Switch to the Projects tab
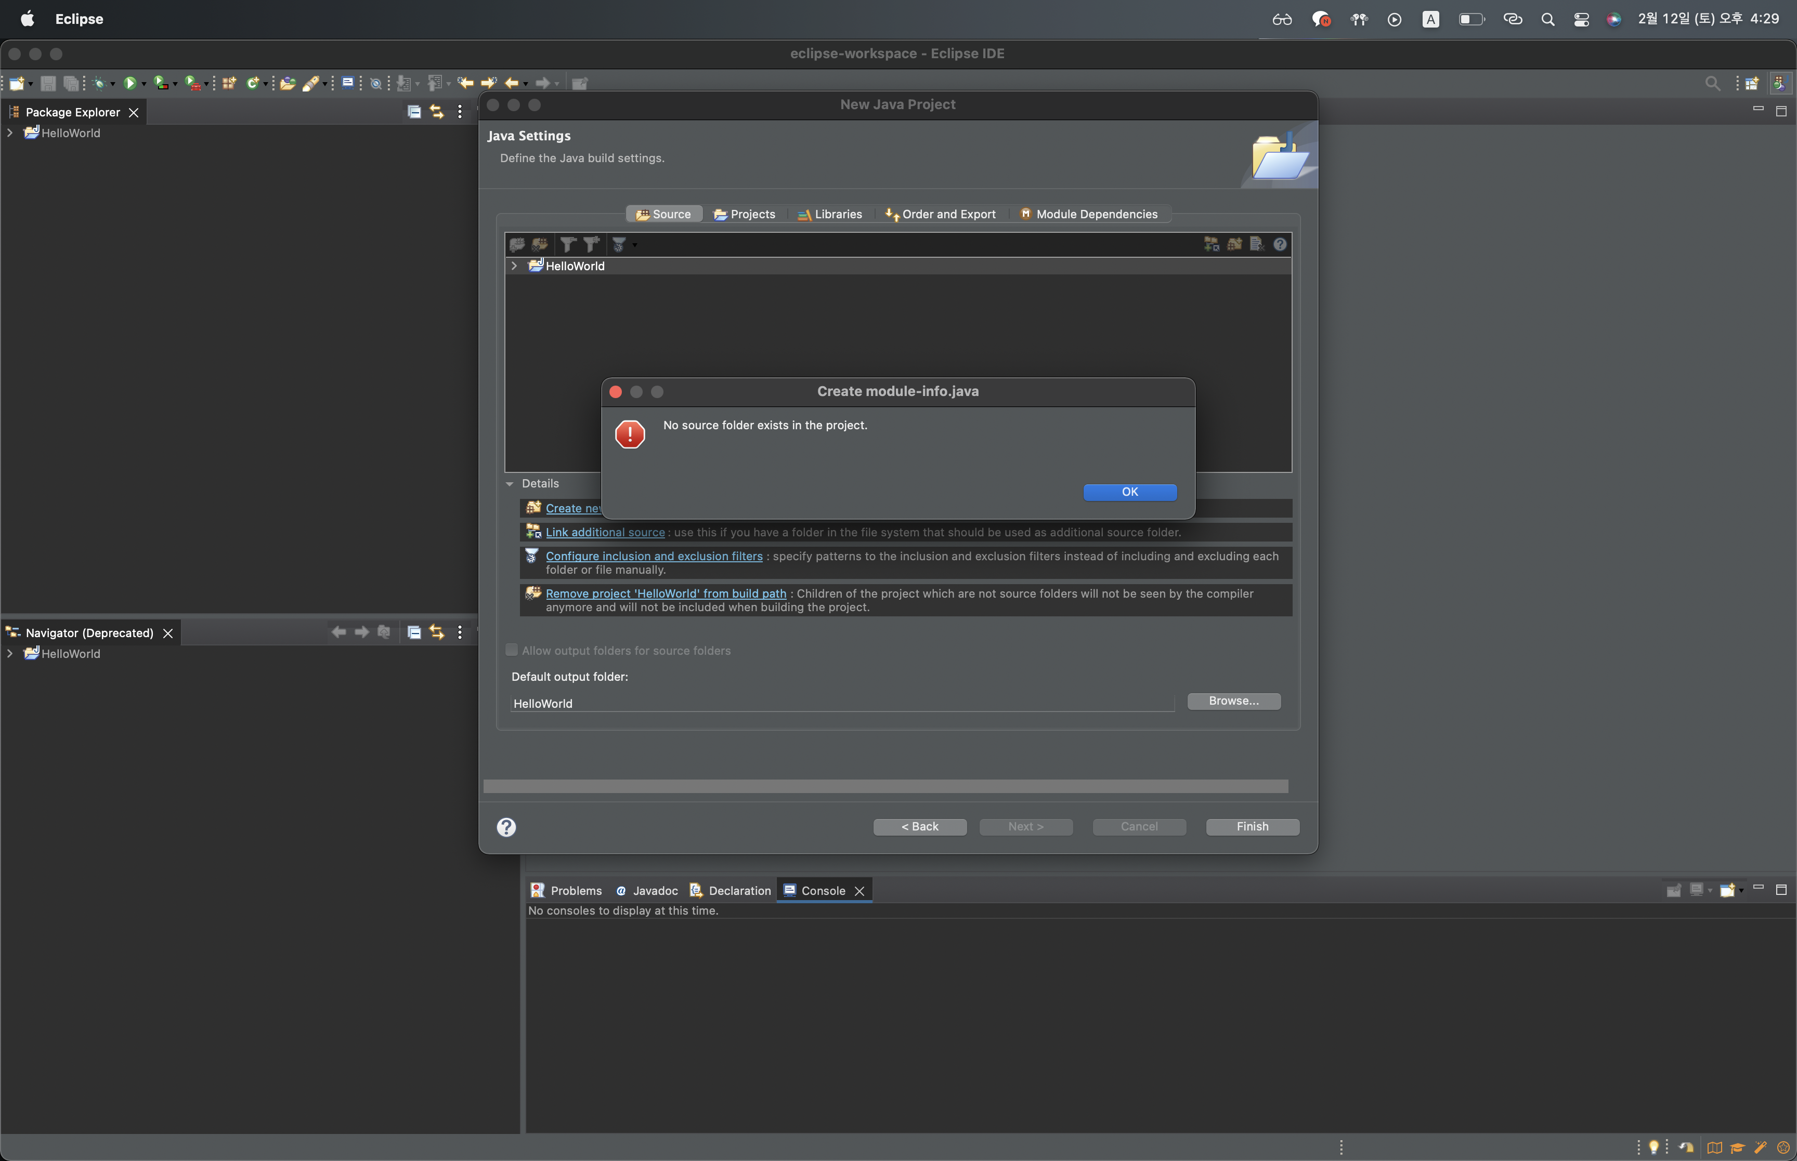The width and height of the screenshot is (1797, 1161). 744,214
